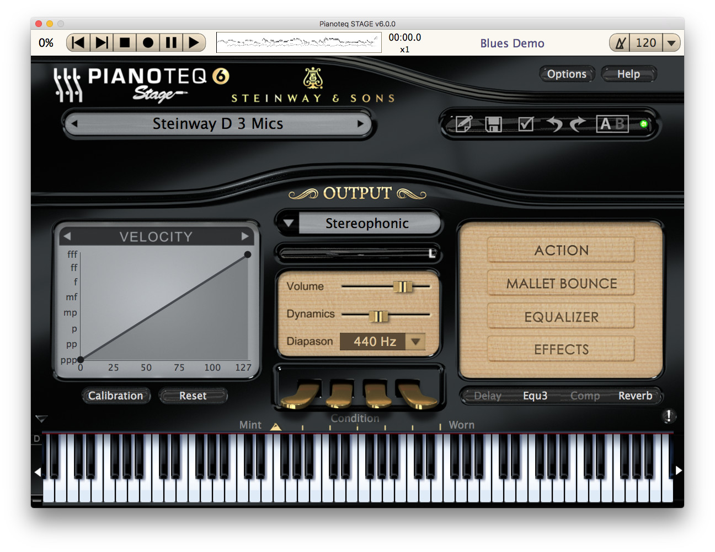This screenshot has width=715, height=552.
Task: Click the exclamation warning icon above keyboard
Action: (x=668, y=416)
